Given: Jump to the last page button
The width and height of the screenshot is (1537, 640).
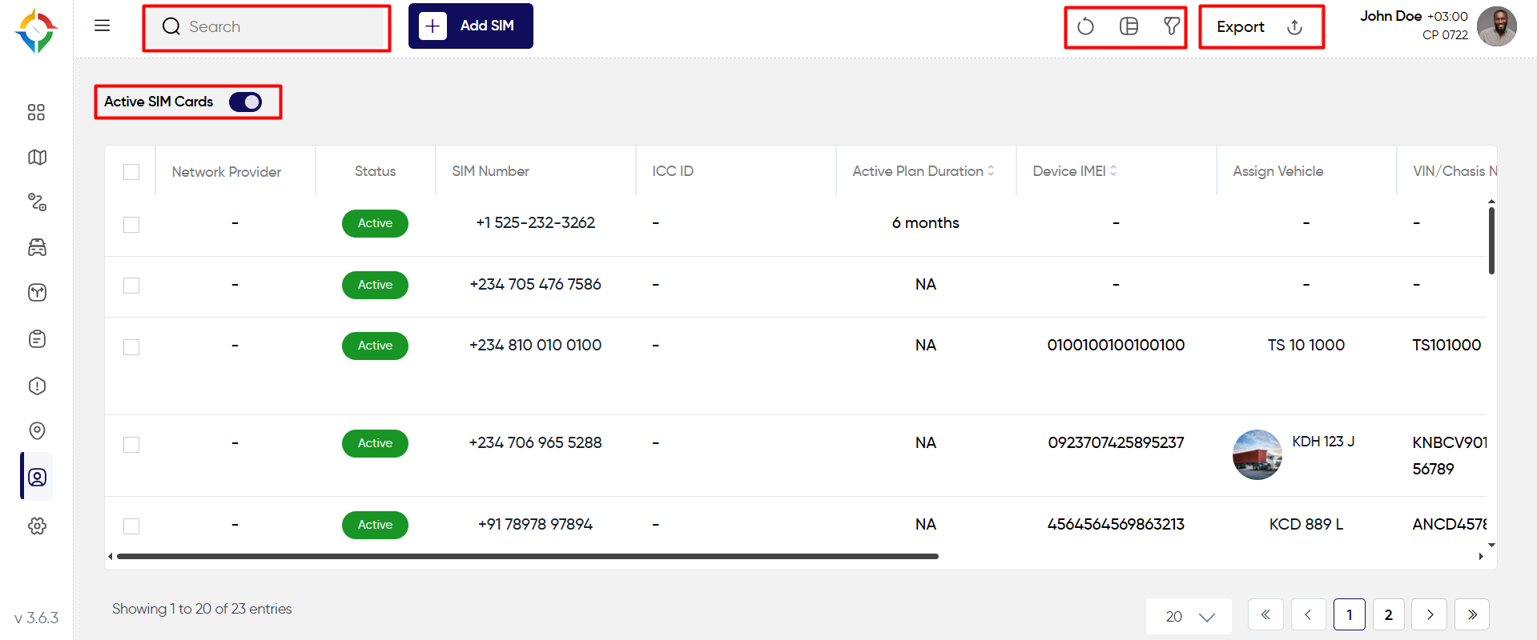Looking at the screenshot, I should pyautogui.click(x=1472, y=614).
